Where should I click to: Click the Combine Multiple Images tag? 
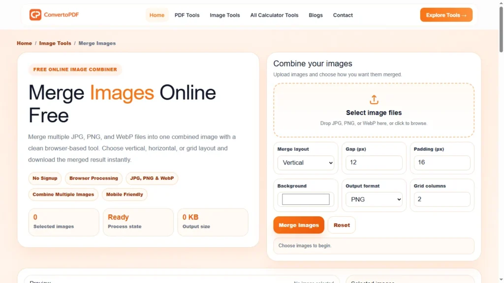tap(63, 195)
